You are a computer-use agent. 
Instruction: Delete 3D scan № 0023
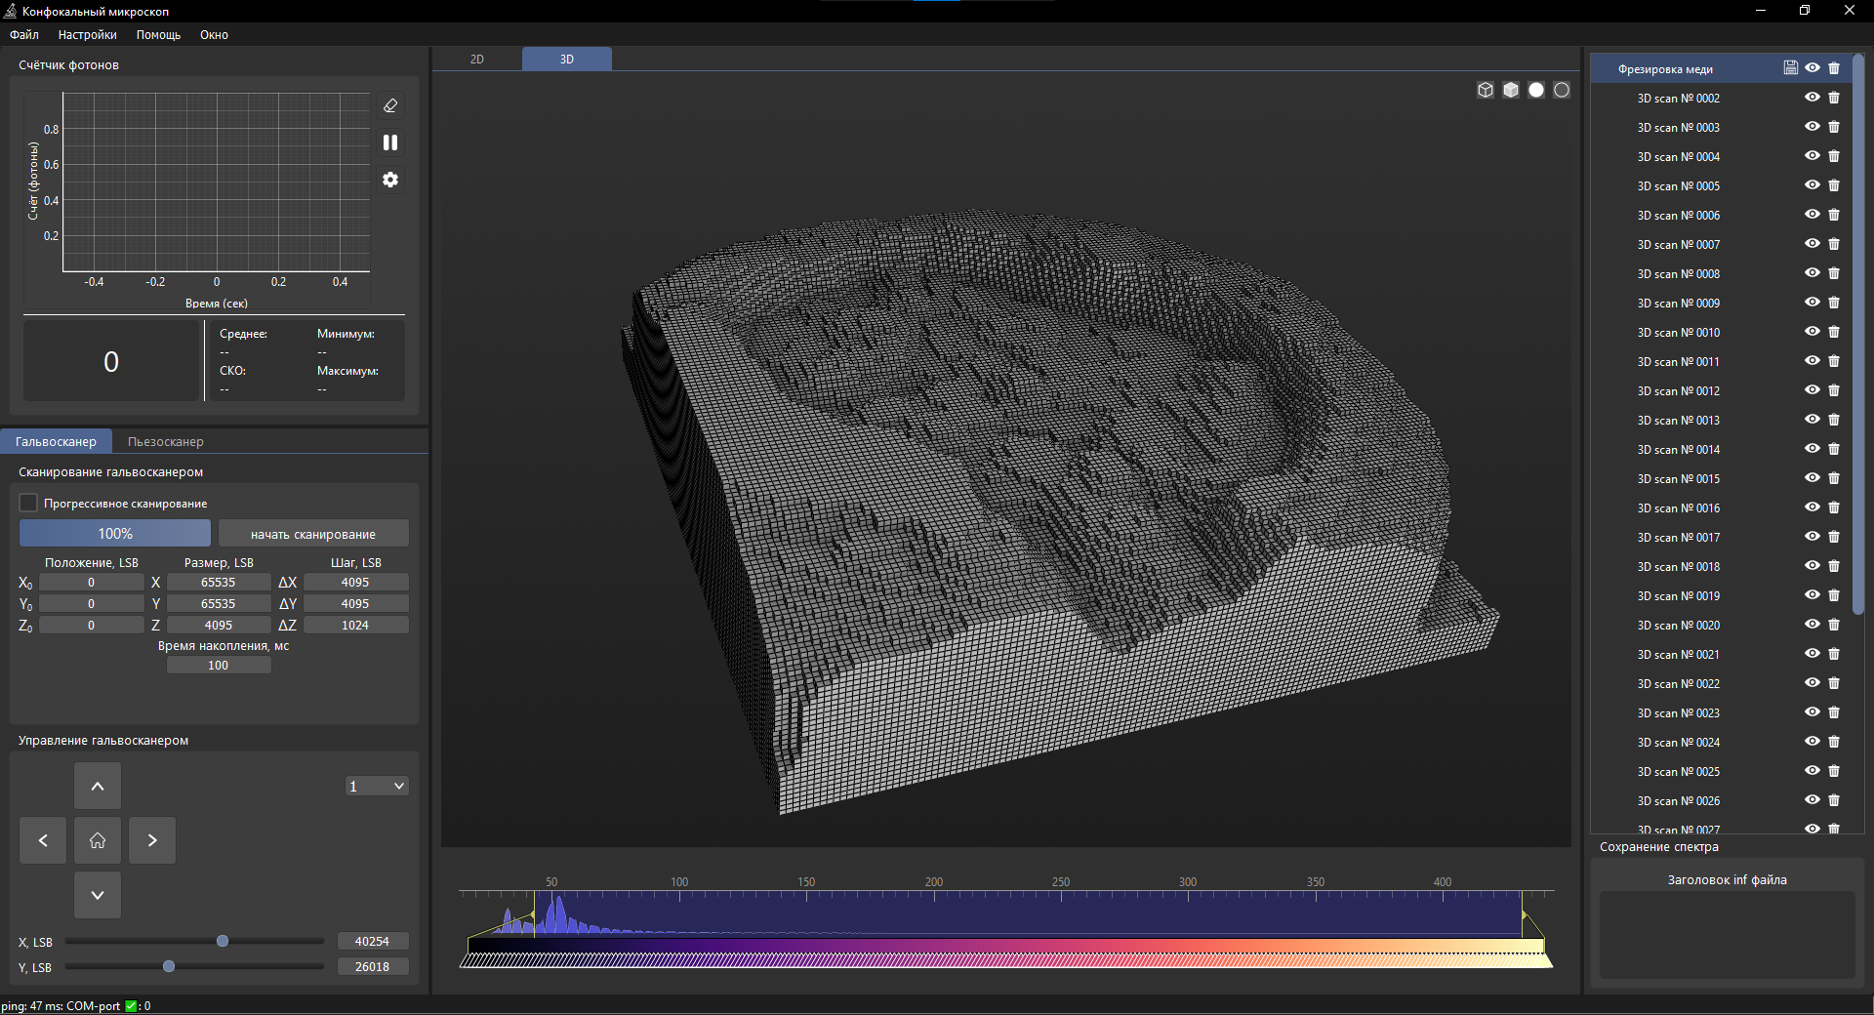pos(1834,712)
